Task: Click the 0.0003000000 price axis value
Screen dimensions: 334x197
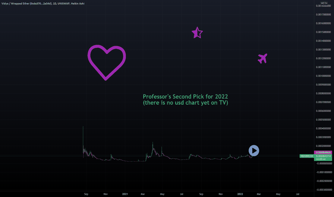Action: click(x=323, y=137)
